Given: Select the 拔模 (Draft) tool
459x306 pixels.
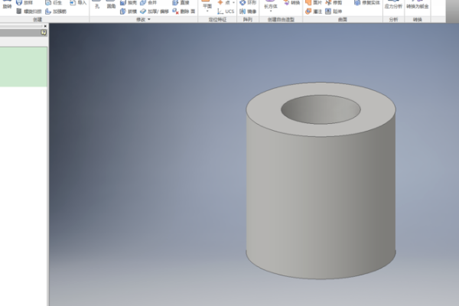Looking at the screenshot, I should (129, 11).
